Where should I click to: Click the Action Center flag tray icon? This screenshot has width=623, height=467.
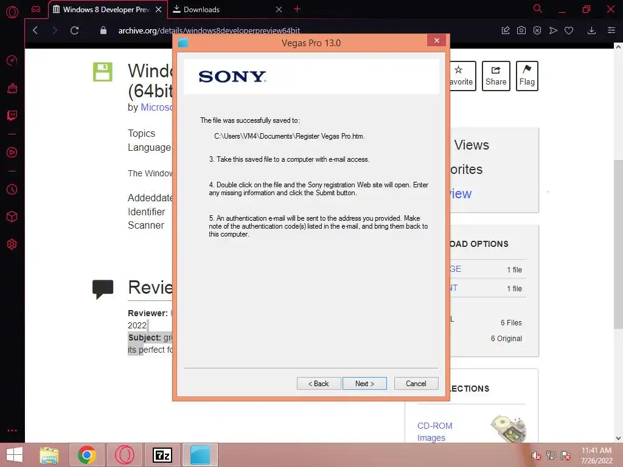(566, 455)
